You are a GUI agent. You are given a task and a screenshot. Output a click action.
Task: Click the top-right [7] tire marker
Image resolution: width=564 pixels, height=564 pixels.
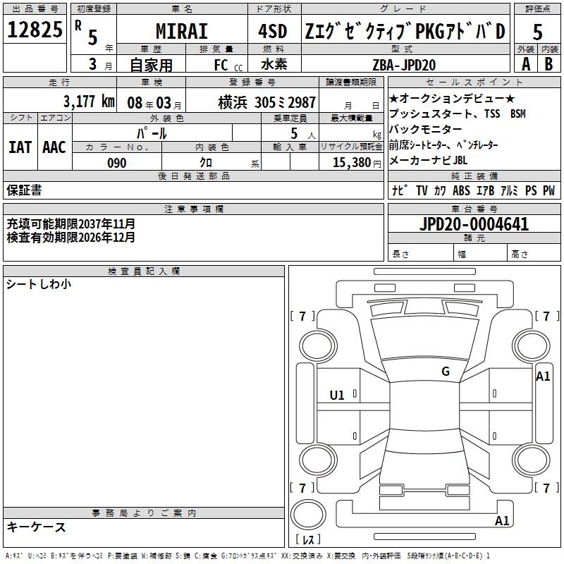(x=546, y=316)
